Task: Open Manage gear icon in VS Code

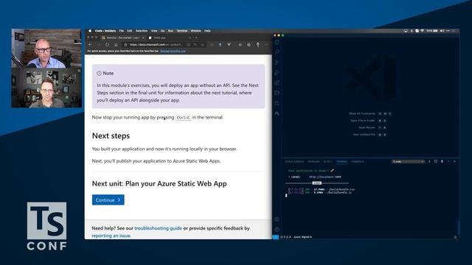Action: point(277,229)
